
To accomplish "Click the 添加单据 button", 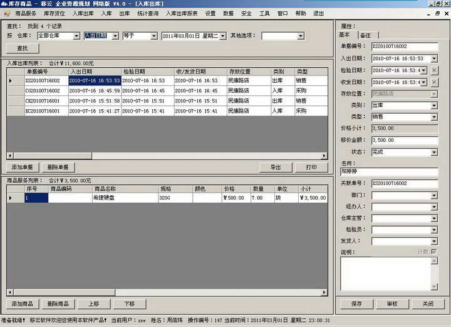I will [x=23, y=168].
